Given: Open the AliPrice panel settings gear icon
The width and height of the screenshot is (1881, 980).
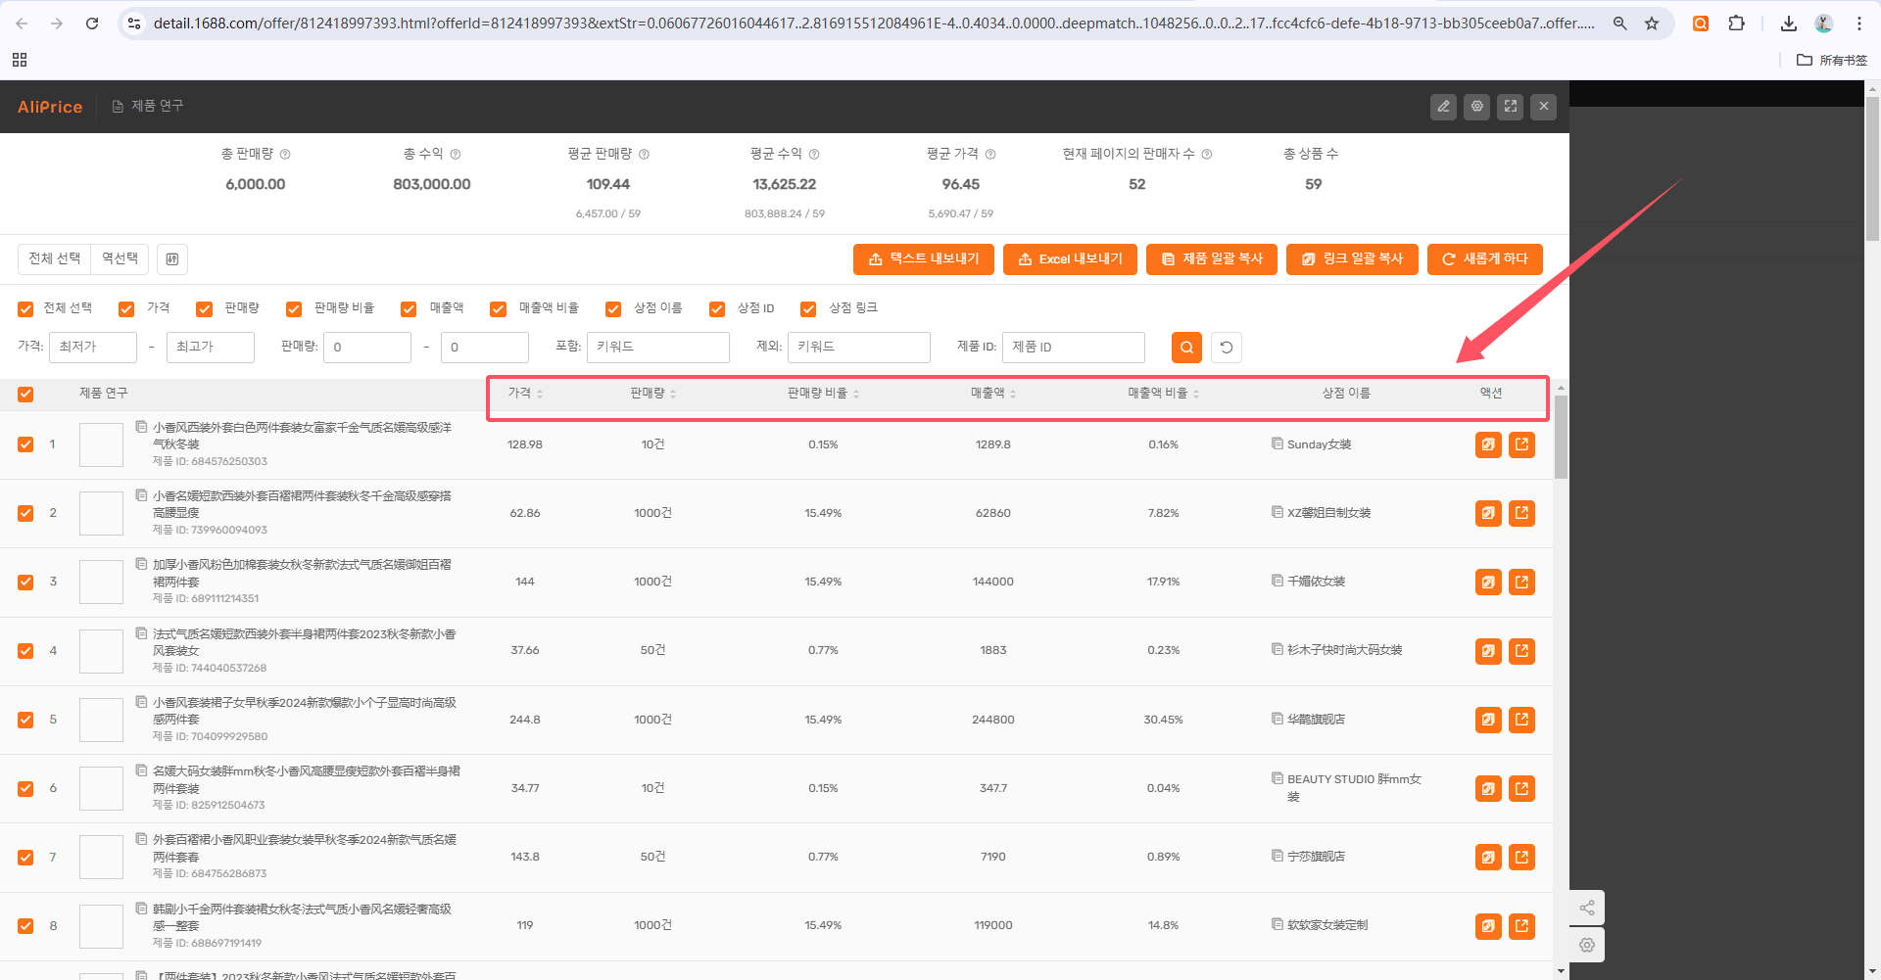Looking at the screenshot, I should tap(1477, 107).
